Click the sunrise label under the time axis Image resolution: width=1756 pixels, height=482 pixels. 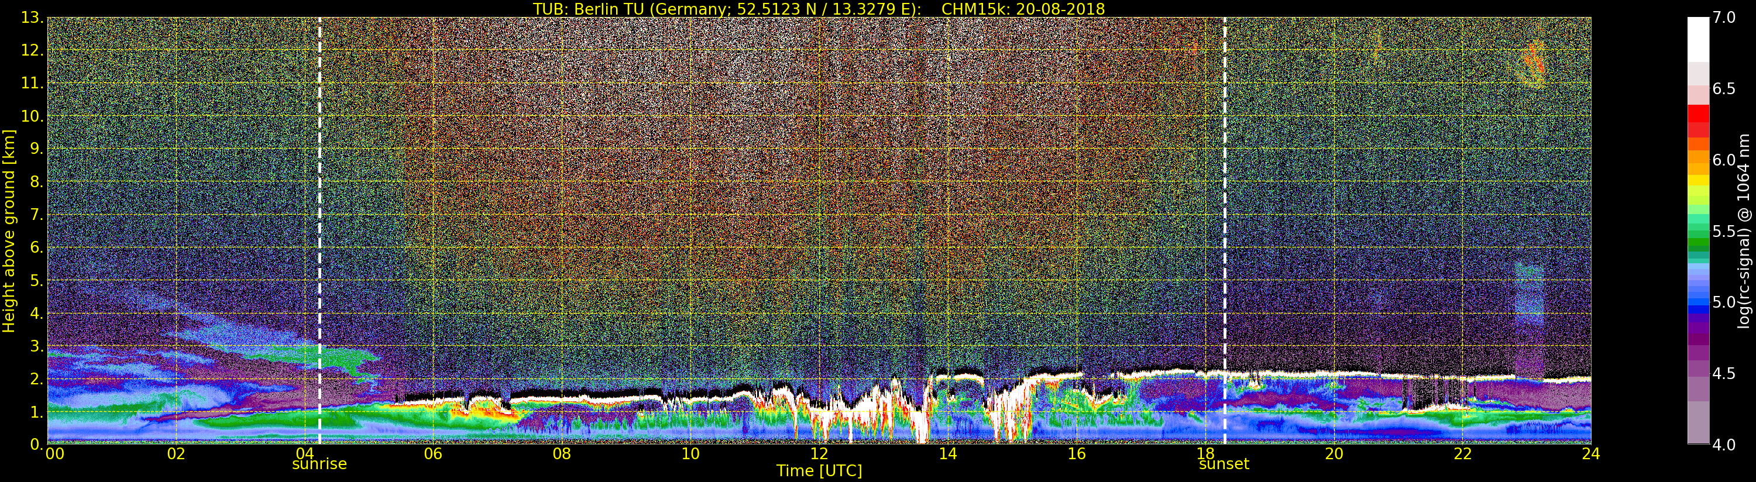click(319, 464)
